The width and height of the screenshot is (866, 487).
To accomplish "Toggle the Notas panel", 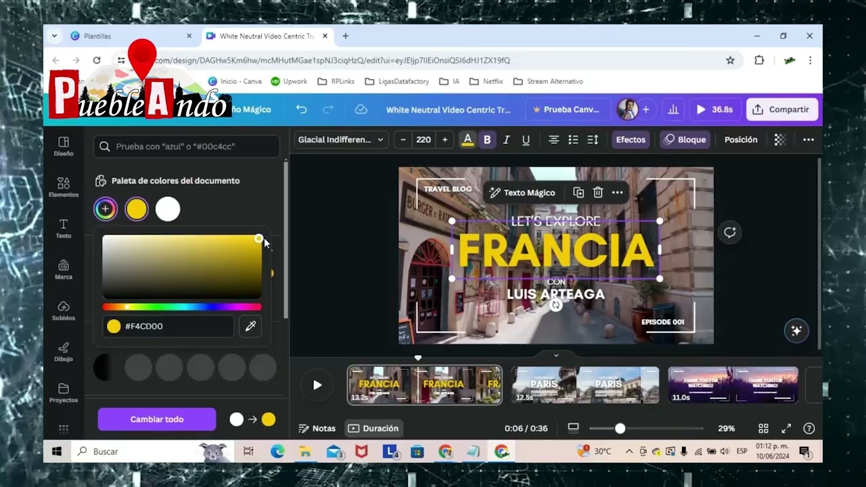I will click(x=317, y=428).
